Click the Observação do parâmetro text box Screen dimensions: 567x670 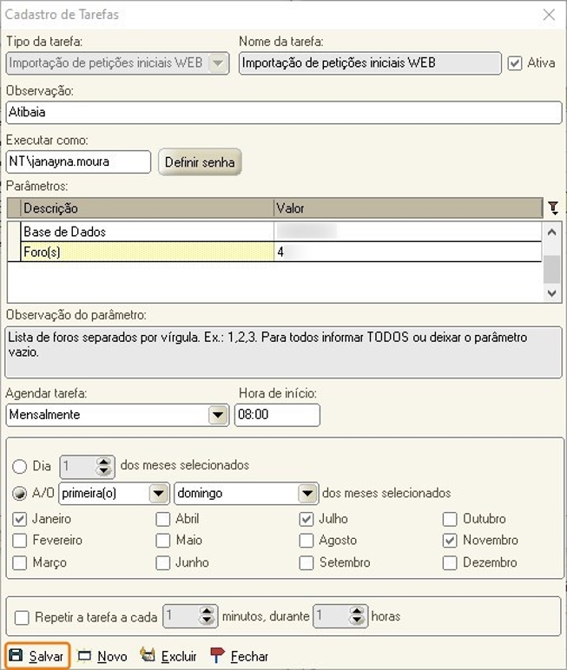(283, 352)
